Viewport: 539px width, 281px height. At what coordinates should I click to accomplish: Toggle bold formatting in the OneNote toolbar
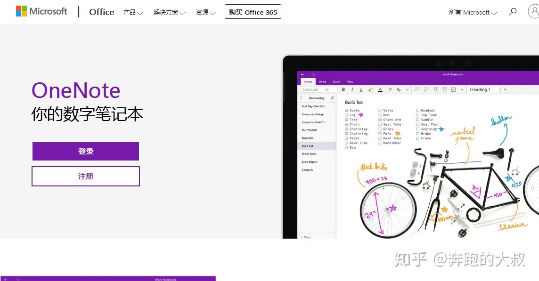coord(343,90)
